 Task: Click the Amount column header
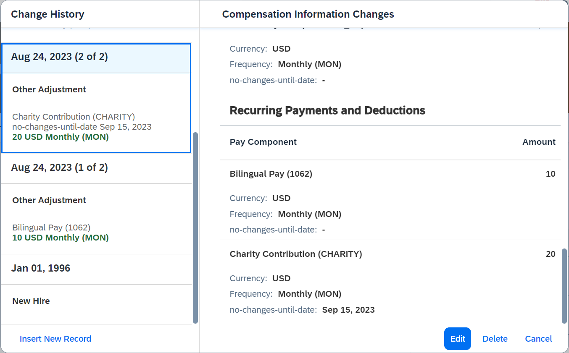coord(539,142)
